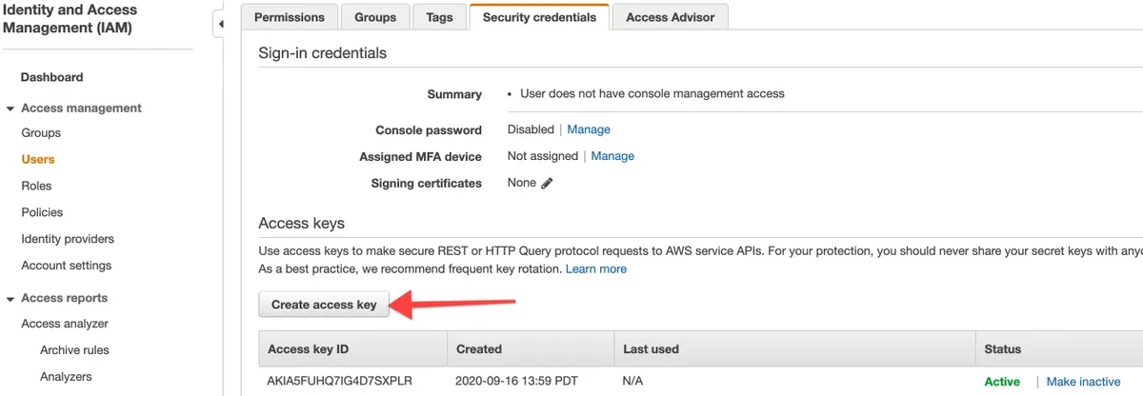The image size is (1143, 396).
Task: Open Users in sidebar
Action: tap(38, 159)
